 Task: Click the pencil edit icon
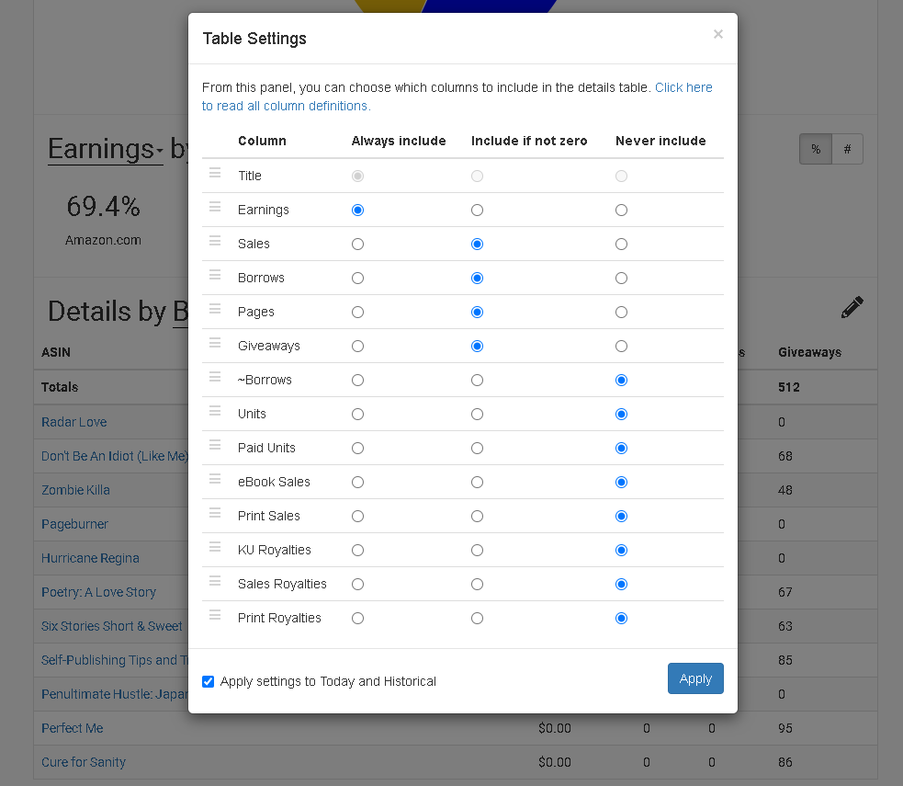tap(852, 307)
